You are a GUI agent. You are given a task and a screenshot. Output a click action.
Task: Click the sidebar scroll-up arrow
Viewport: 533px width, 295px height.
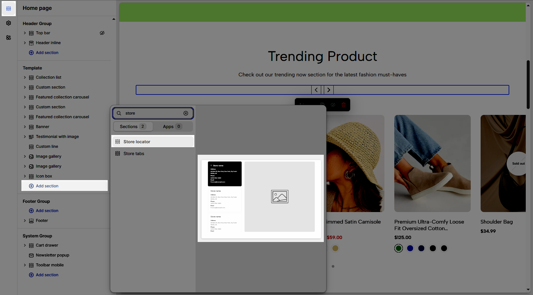[x=114, y=19]
